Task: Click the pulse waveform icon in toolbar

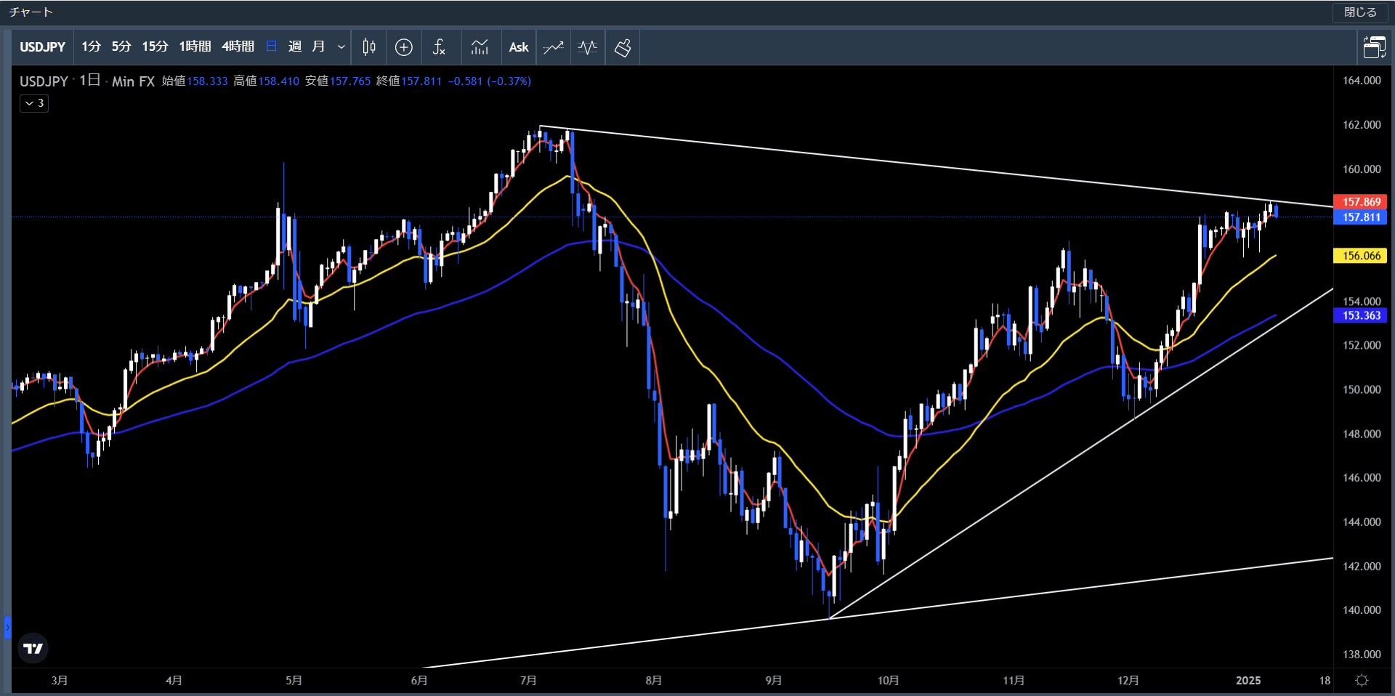Action: (588, 47)
